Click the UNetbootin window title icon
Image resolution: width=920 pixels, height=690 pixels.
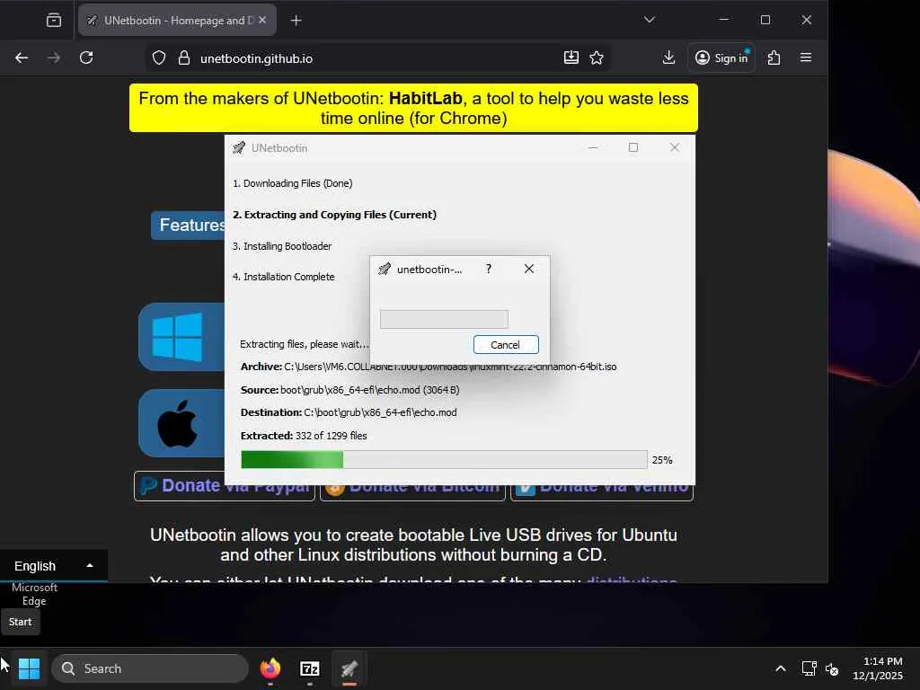point(239,148)
